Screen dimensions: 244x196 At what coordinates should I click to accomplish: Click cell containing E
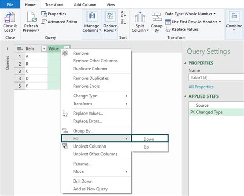click(x=36, y=86)
